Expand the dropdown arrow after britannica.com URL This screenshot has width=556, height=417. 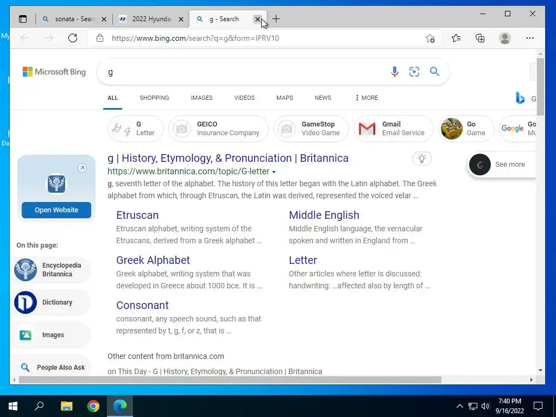[274, 172]
